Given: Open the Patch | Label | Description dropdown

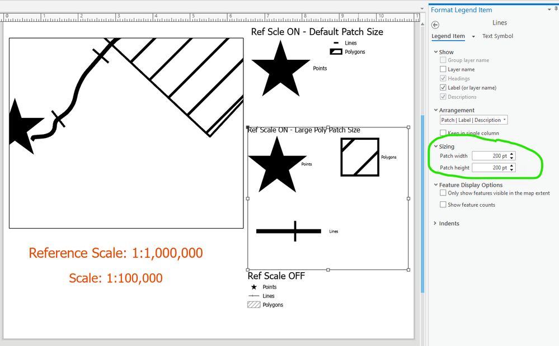Looking at the screenshot, I should pyautogui.click(x=473, y=120).
